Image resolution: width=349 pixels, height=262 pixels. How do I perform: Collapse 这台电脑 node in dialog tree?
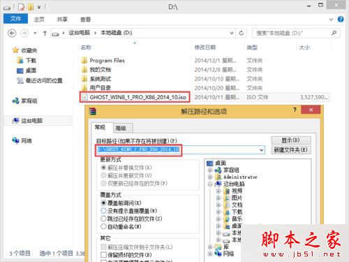[210, 184]
